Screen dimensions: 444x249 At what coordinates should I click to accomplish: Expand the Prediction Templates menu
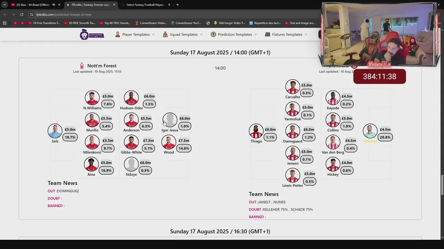coord(234,35)
